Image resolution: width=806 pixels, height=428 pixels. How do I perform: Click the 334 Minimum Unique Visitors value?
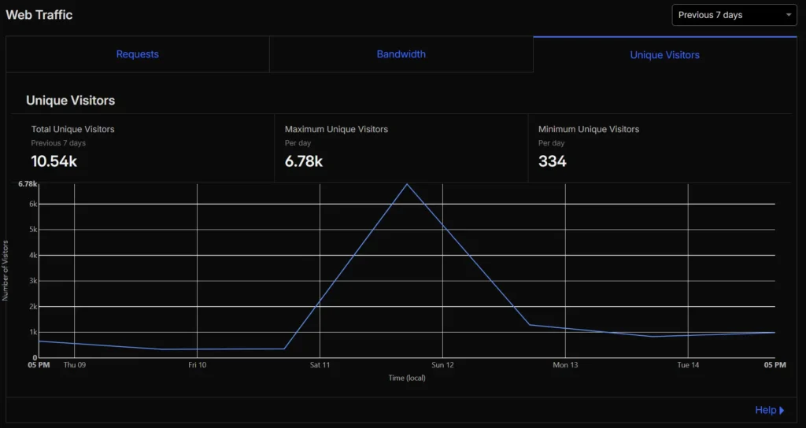[x=552, y=161]
